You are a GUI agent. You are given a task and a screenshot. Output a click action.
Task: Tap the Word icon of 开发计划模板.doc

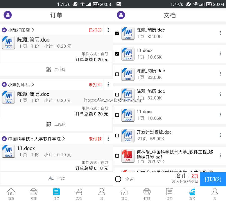click(128, 136)
